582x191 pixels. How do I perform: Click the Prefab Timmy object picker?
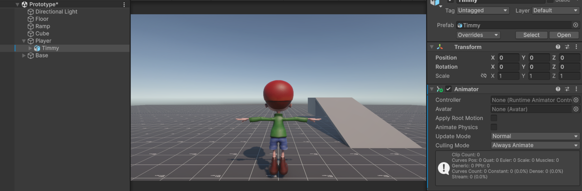pyautogui.click(x=576, y=25)
